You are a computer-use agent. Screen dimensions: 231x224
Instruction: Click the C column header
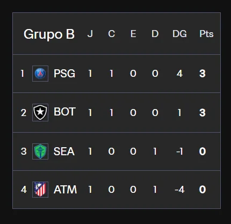pyautogui.click(x=111, y=34)
